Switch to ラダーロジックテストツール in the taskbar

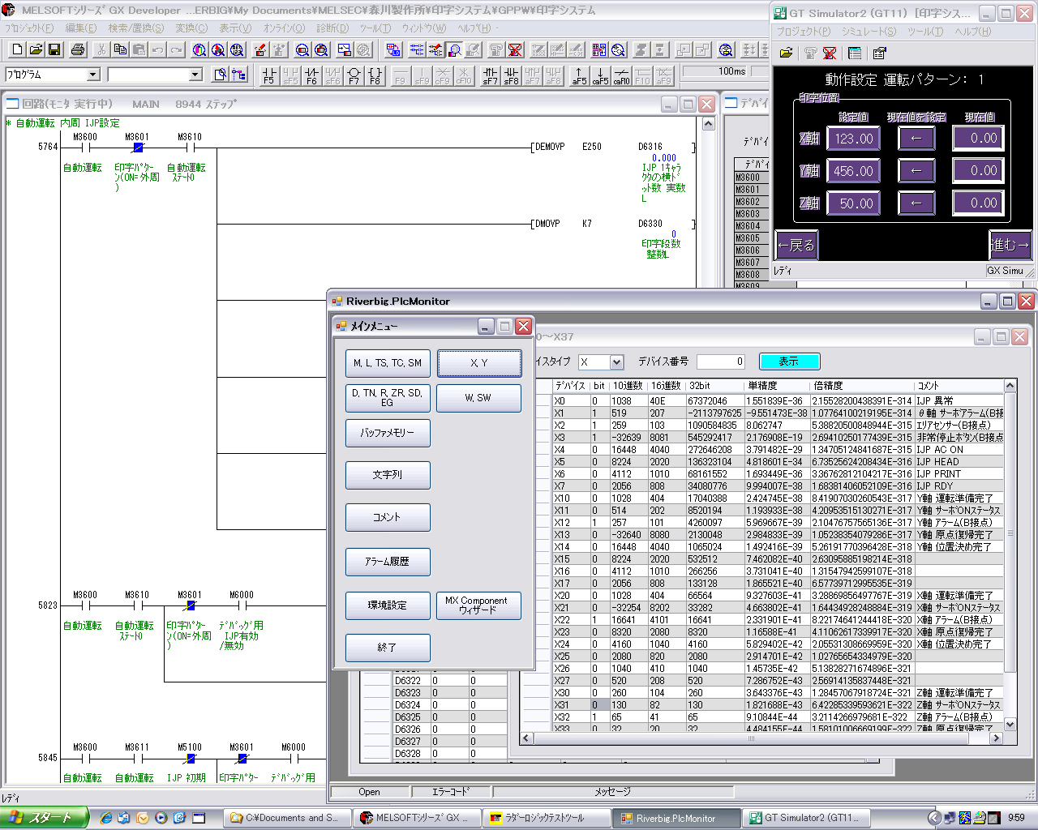click(547, 818)
